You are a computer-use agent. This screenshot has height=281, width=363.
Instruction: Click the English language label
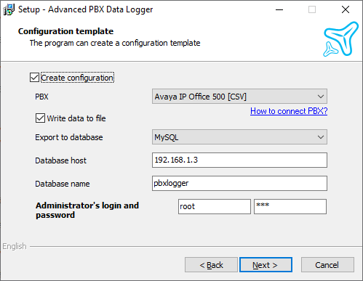(15, 246)
